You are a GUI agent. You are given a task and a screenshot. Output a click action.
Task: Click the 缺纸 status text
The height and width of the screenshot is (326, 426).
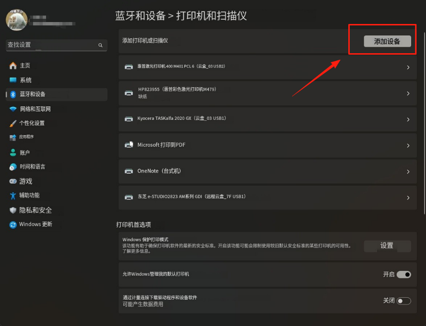click(x=142, y=96)
